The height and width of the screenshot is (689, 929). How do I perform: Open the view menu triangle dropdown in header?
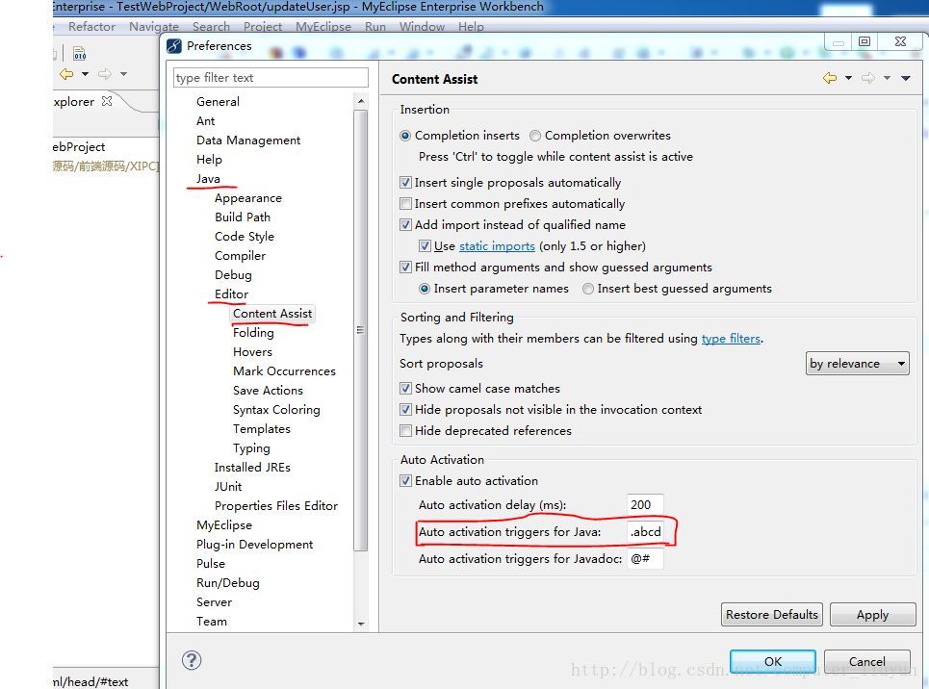pos(906,79)
